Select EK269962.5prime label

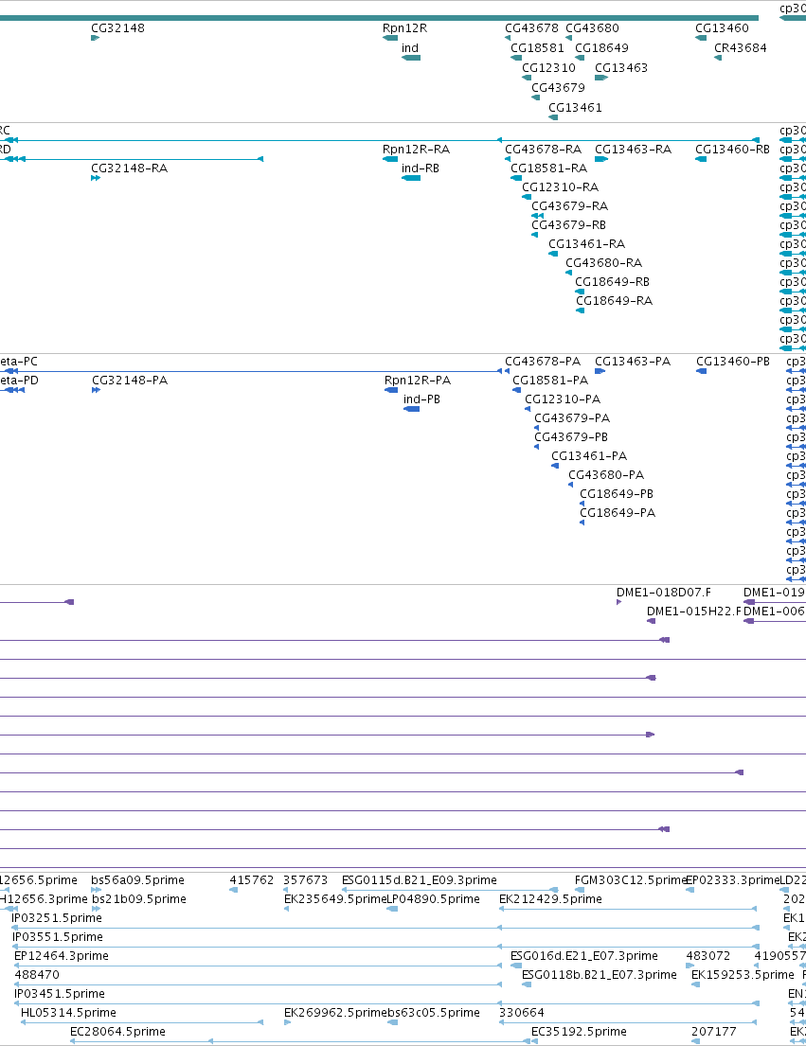pyautogui.click(x=335, y=1013)
